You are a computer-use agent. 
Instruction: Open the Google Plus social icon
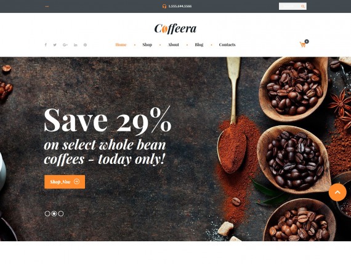pos(65,45)
